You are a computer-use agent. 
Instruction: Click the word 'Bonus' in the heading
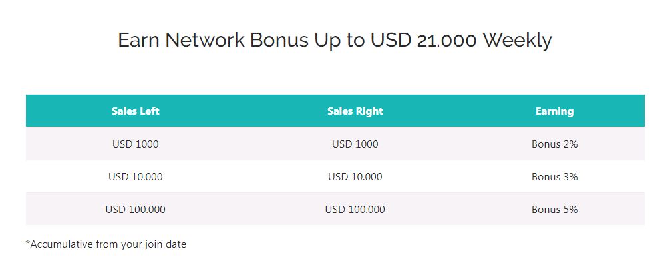[x=279, y=41]
